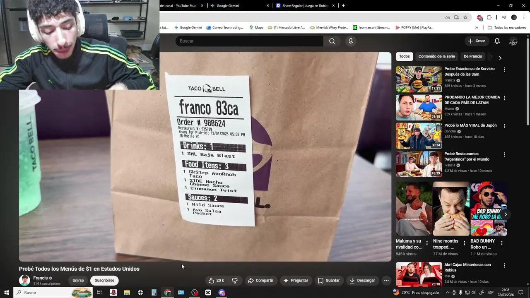
Task: Open Calculator from taskbar
Action: [154, 292]
